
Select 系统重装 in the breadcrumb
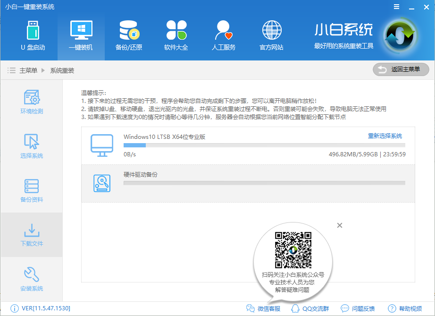pyautogui.click(x=62, y=69)
